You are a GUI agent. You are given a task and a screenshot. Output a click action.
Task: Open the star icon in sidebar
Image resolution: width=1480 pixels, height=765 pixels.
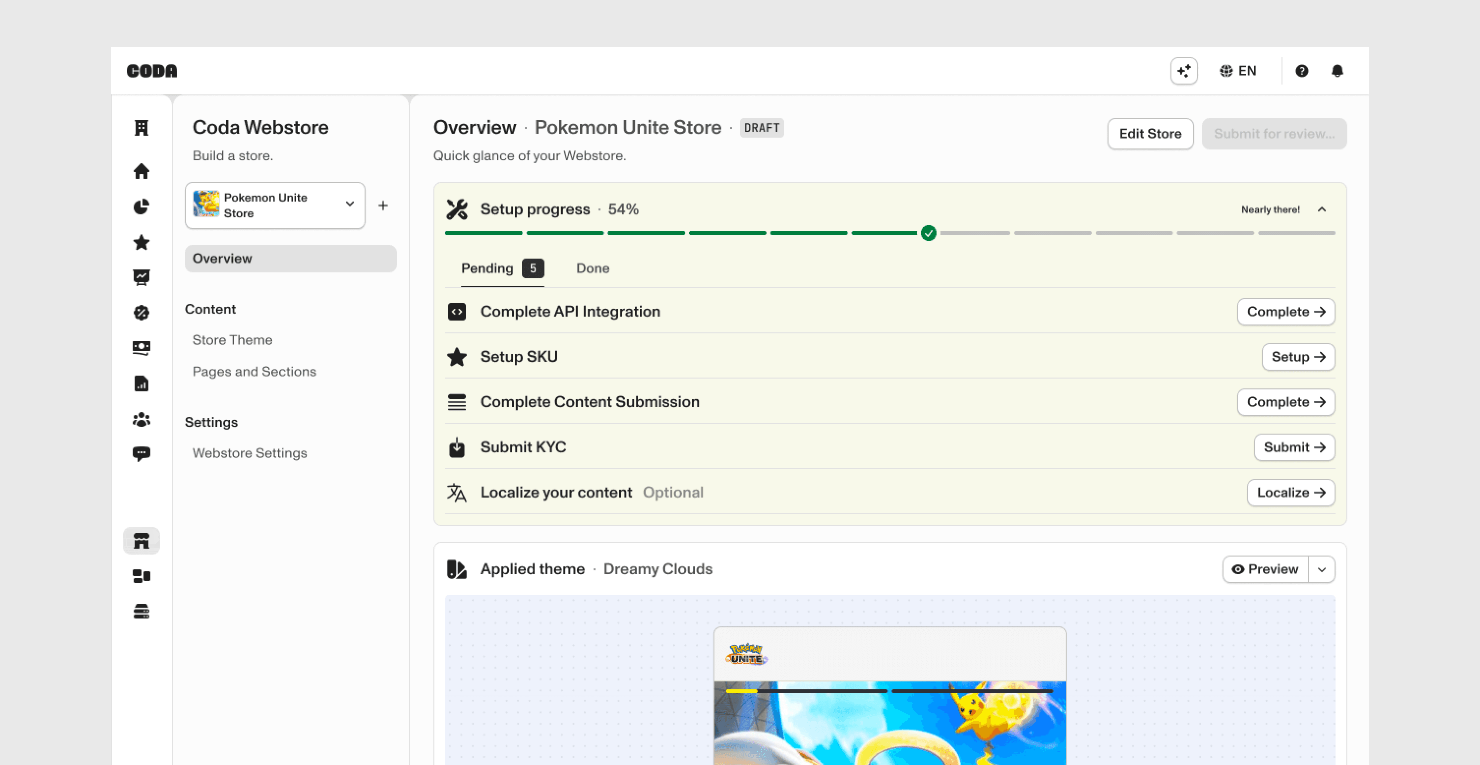[142, 242]
